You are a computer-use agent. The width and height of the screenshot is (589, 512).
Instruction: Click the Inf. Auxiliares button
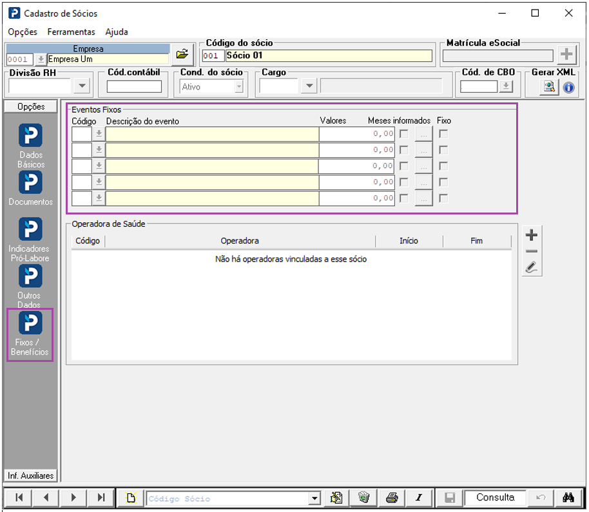[x=30, y=475]
